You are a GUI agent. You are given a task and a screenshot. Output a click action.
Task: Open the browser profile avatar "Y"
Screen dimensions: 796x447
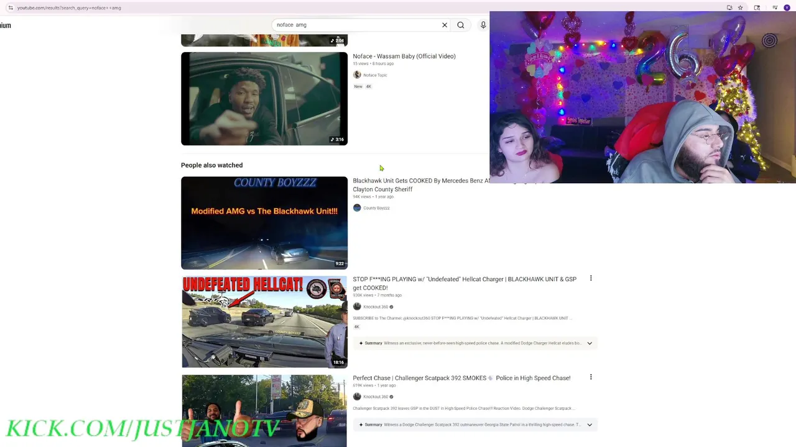(x=787, y=7)
